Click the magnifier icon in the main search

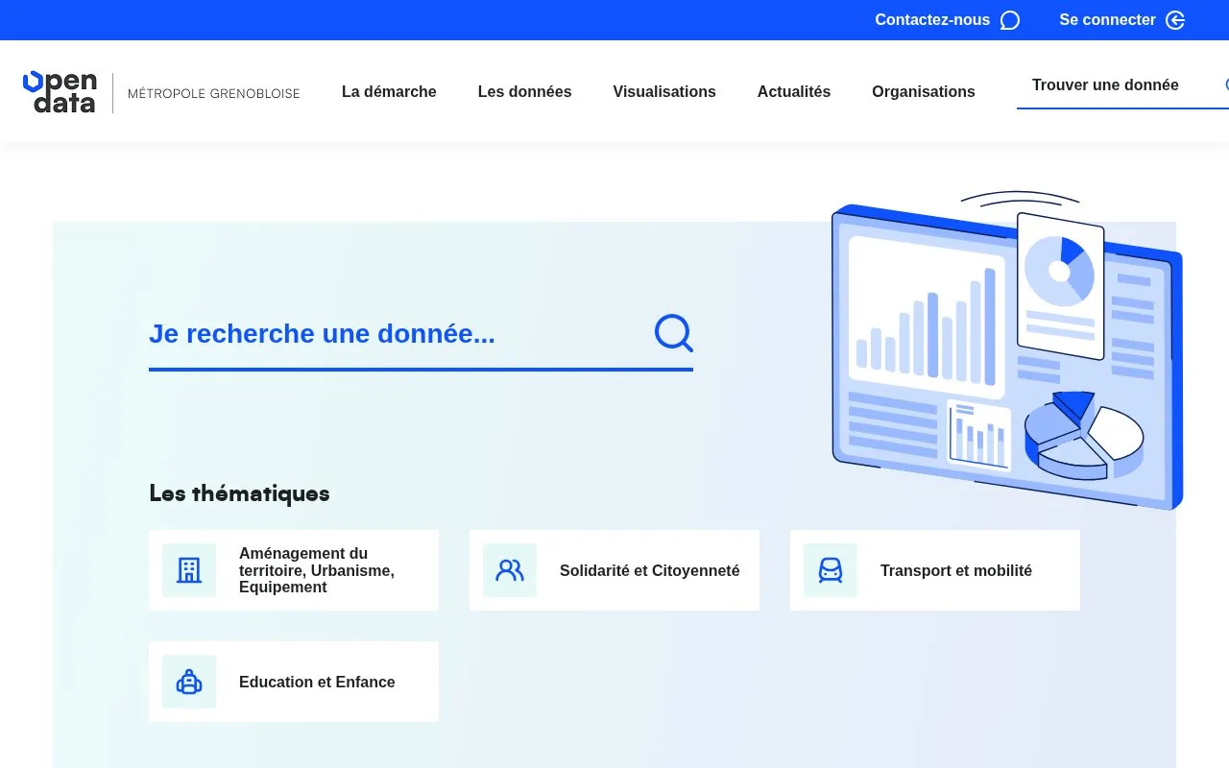673,333
